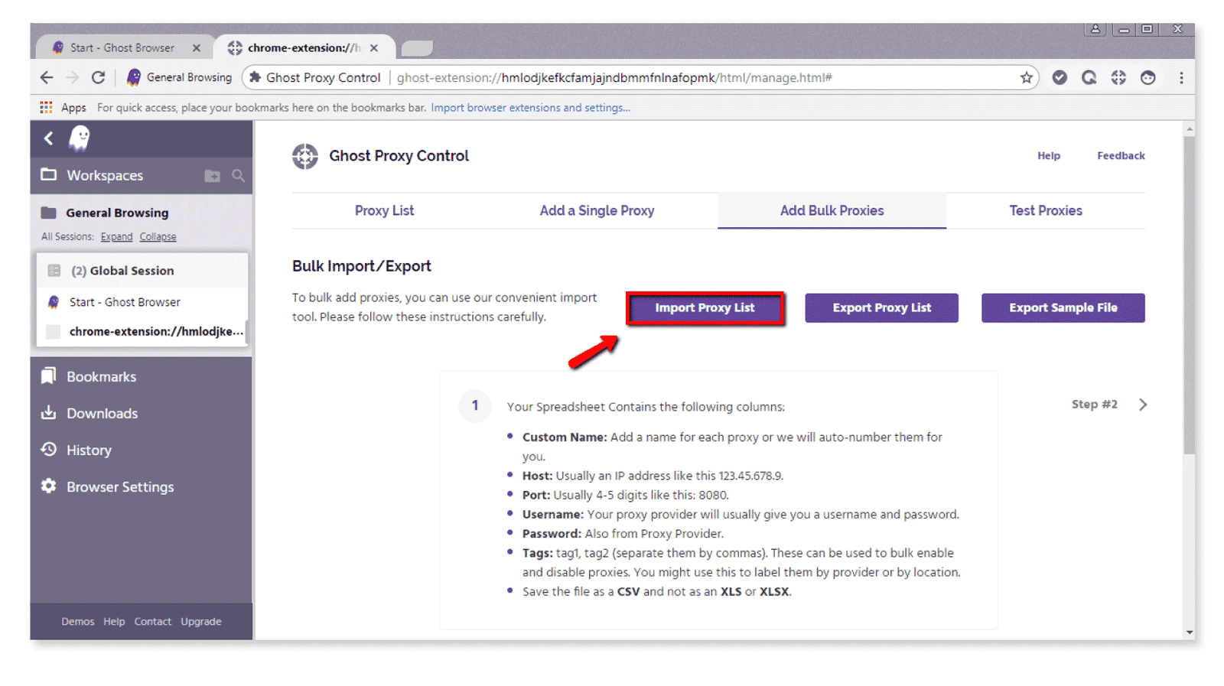Viewport: 1224px width, 686px height.
Task: Click the checkmark extension icon in toolbar
Action: coord(1060,77)
